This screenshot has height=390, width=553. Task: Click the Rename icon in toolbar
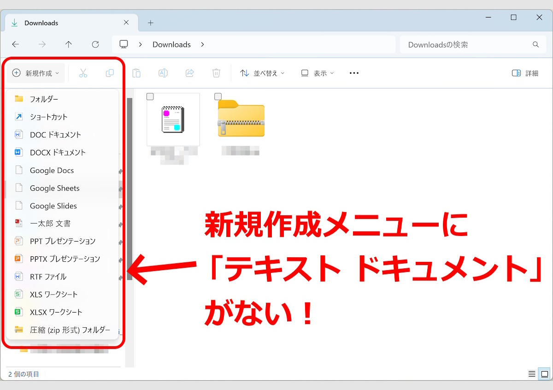pyautogui.click(x=163, y=73)
